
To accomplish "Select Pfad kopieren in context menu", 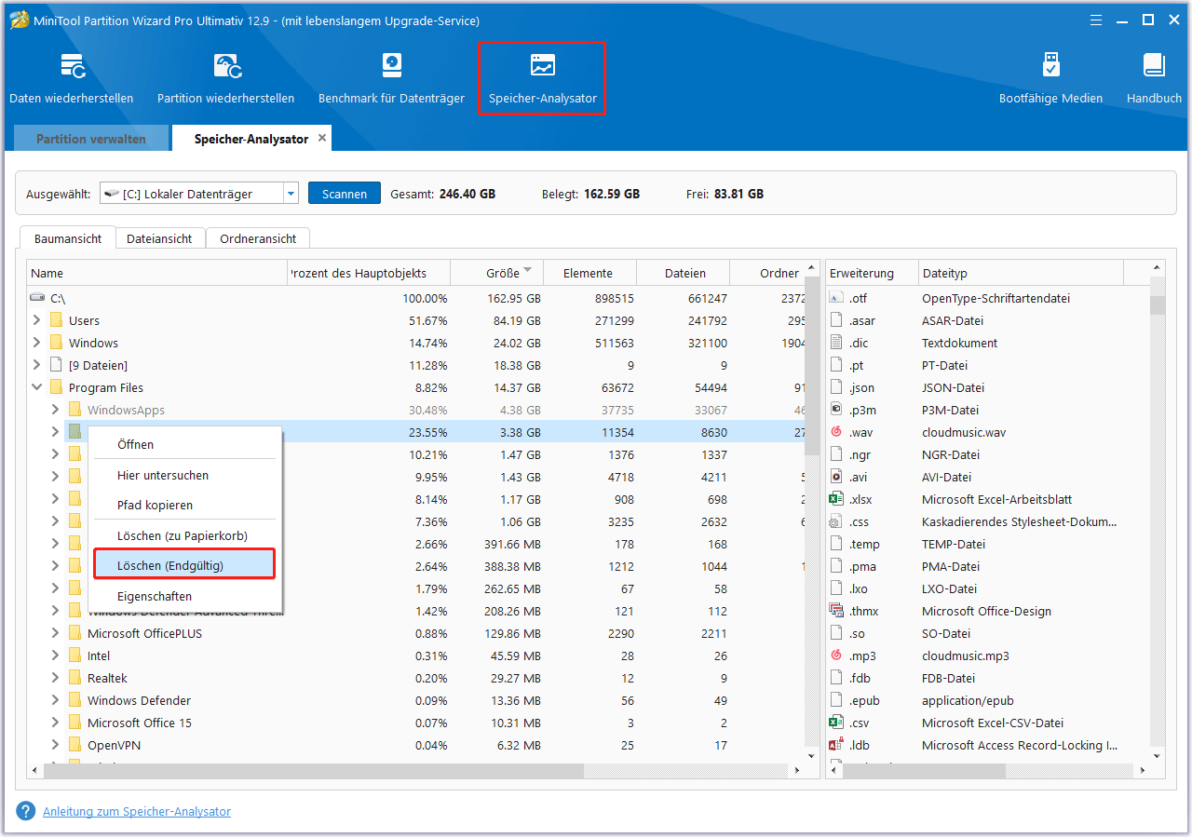I will (184, 505).
